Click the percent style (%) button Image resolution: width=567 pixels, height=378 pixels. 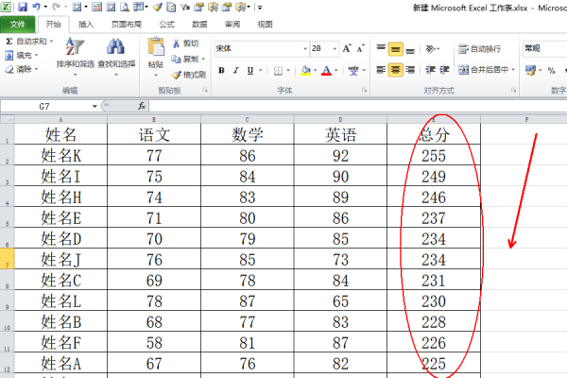click(551, 71)
